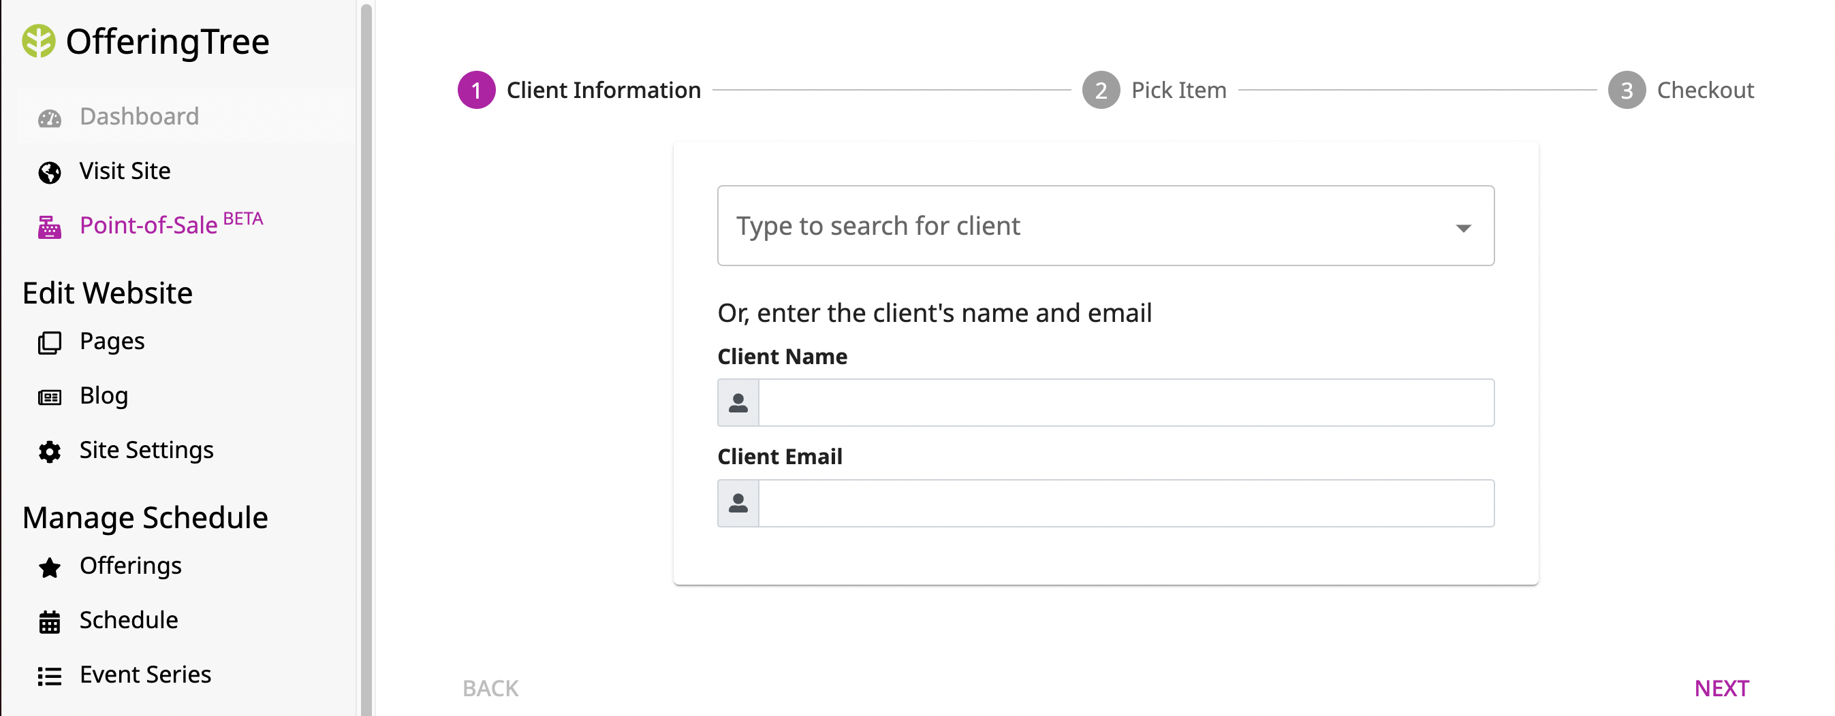Click the 'Manage Schedule' section heading
Viewport: 1835px width, 716px height.
coord(145,518)
